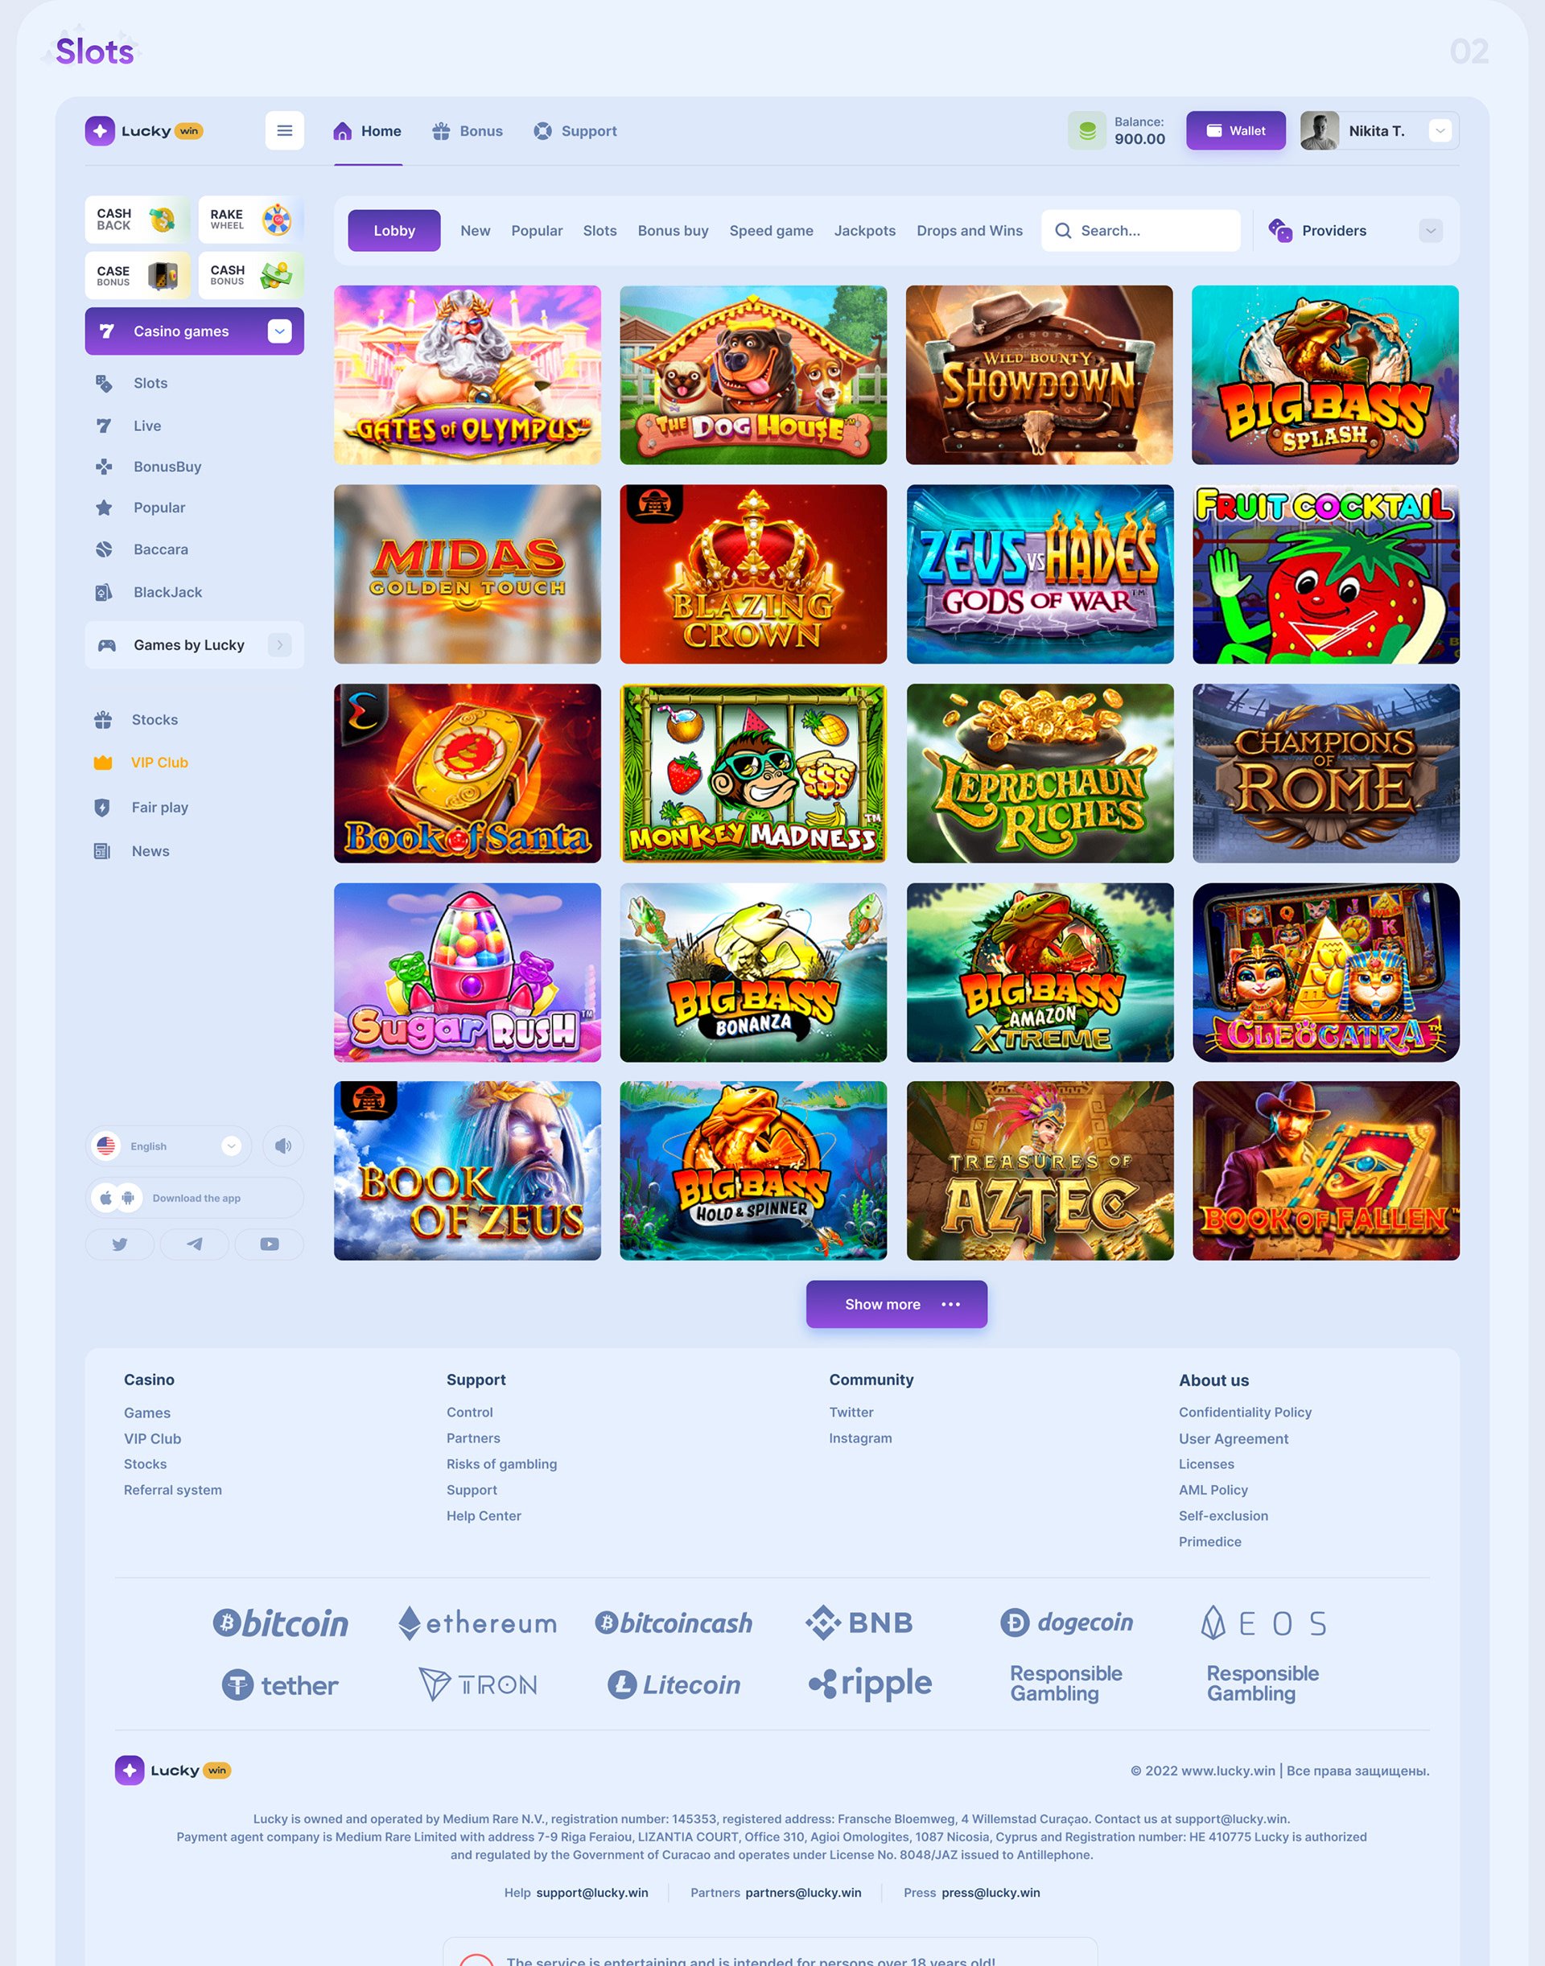Open the Wallet button
The height and width of the screenshot is (1966, 1545).
[x=1236, y=131]
